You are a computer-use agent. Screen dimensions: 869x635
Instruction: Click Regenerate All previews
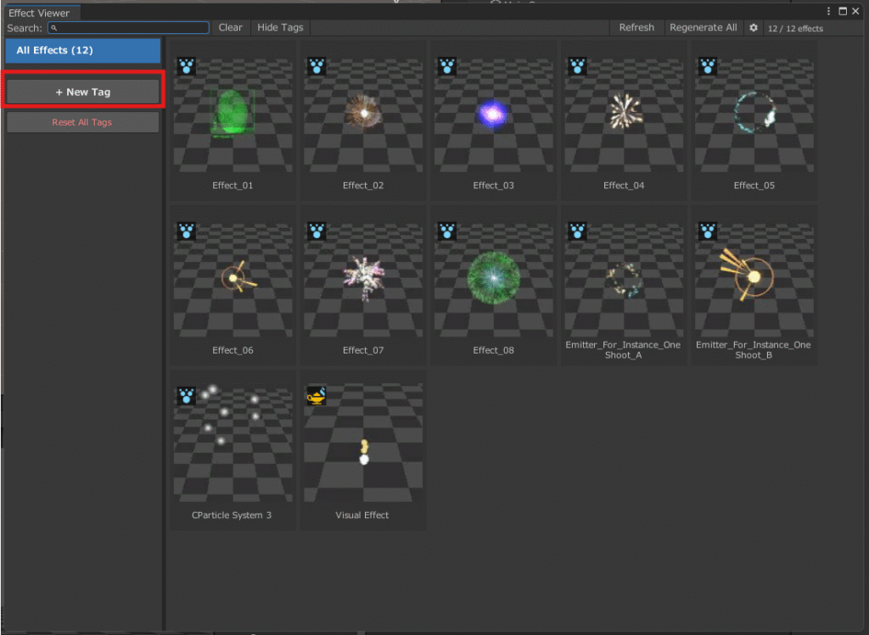pyautogui.click(x=703, y=28)
